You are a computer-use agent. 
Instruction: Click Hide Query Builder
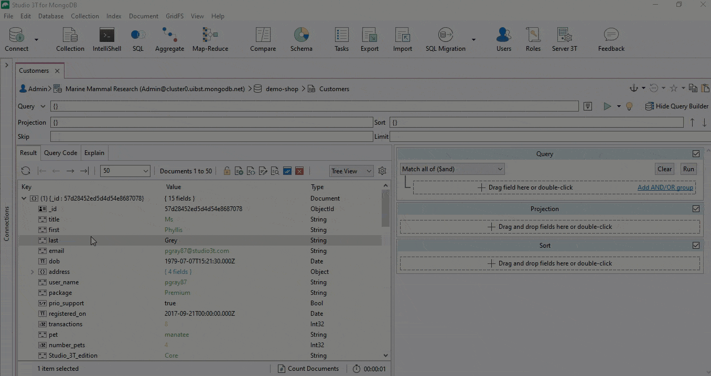click(677, 106)
